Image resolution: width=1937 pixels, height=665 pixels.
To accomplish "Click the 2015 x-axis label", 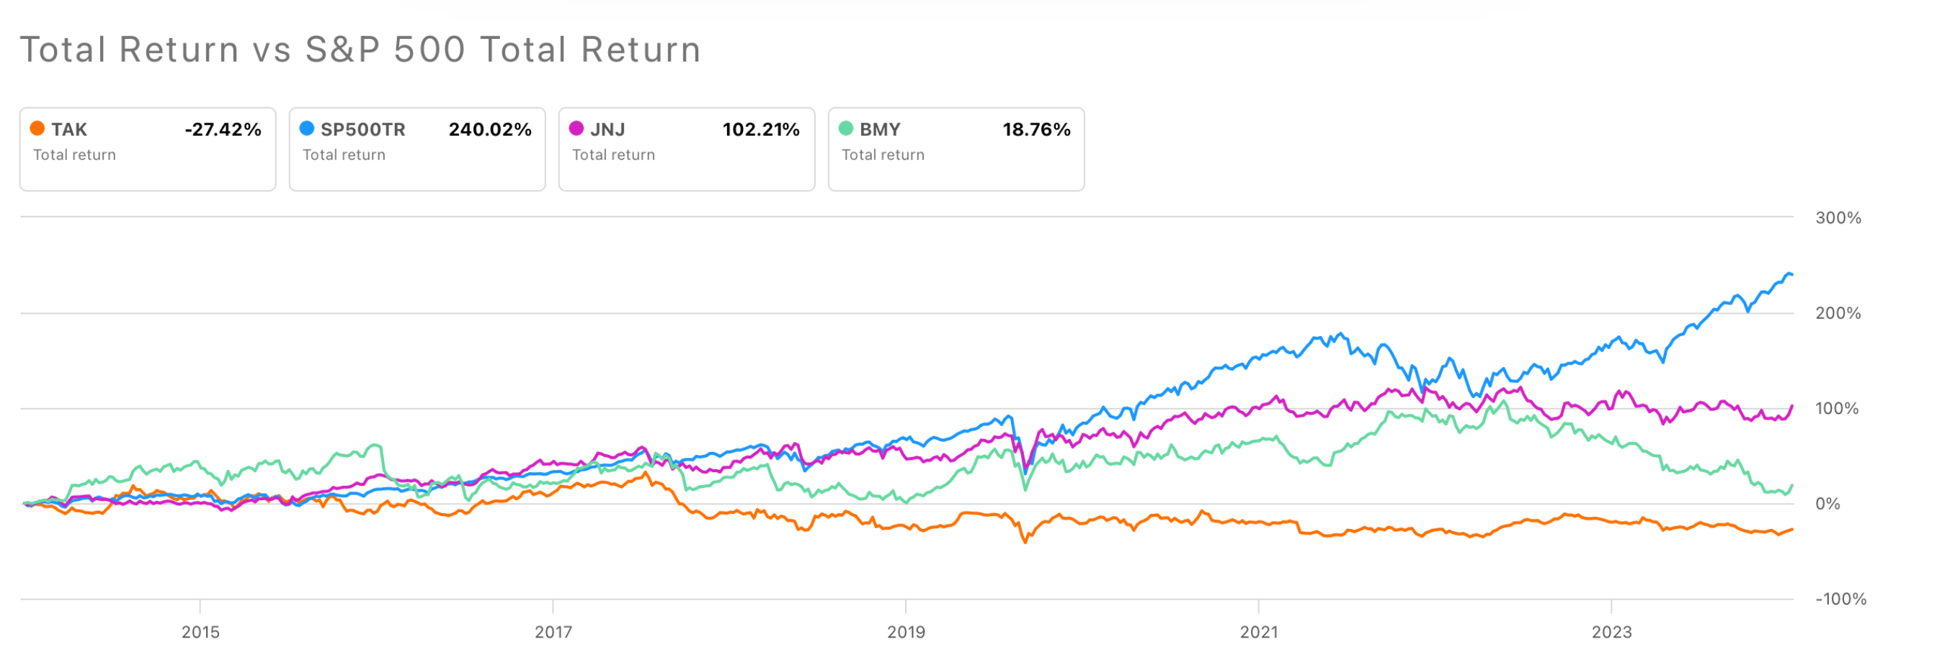I will point(201,632).
